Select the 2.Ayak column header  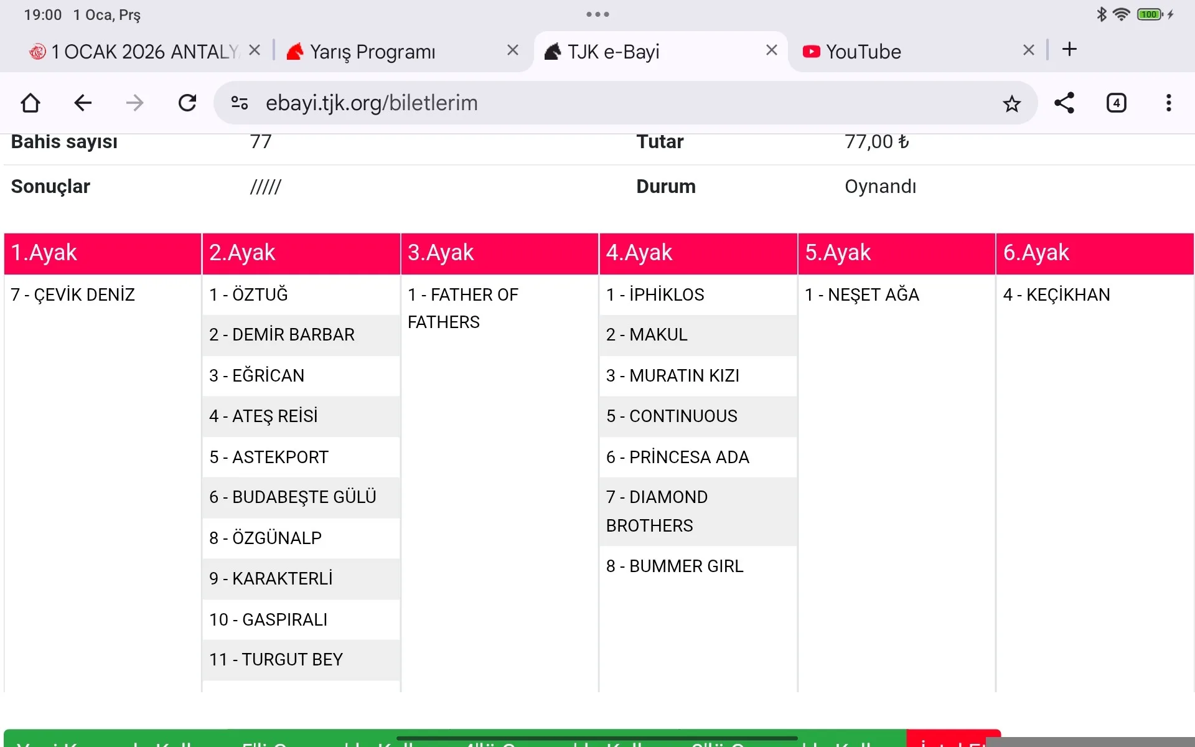coord(301,253)
